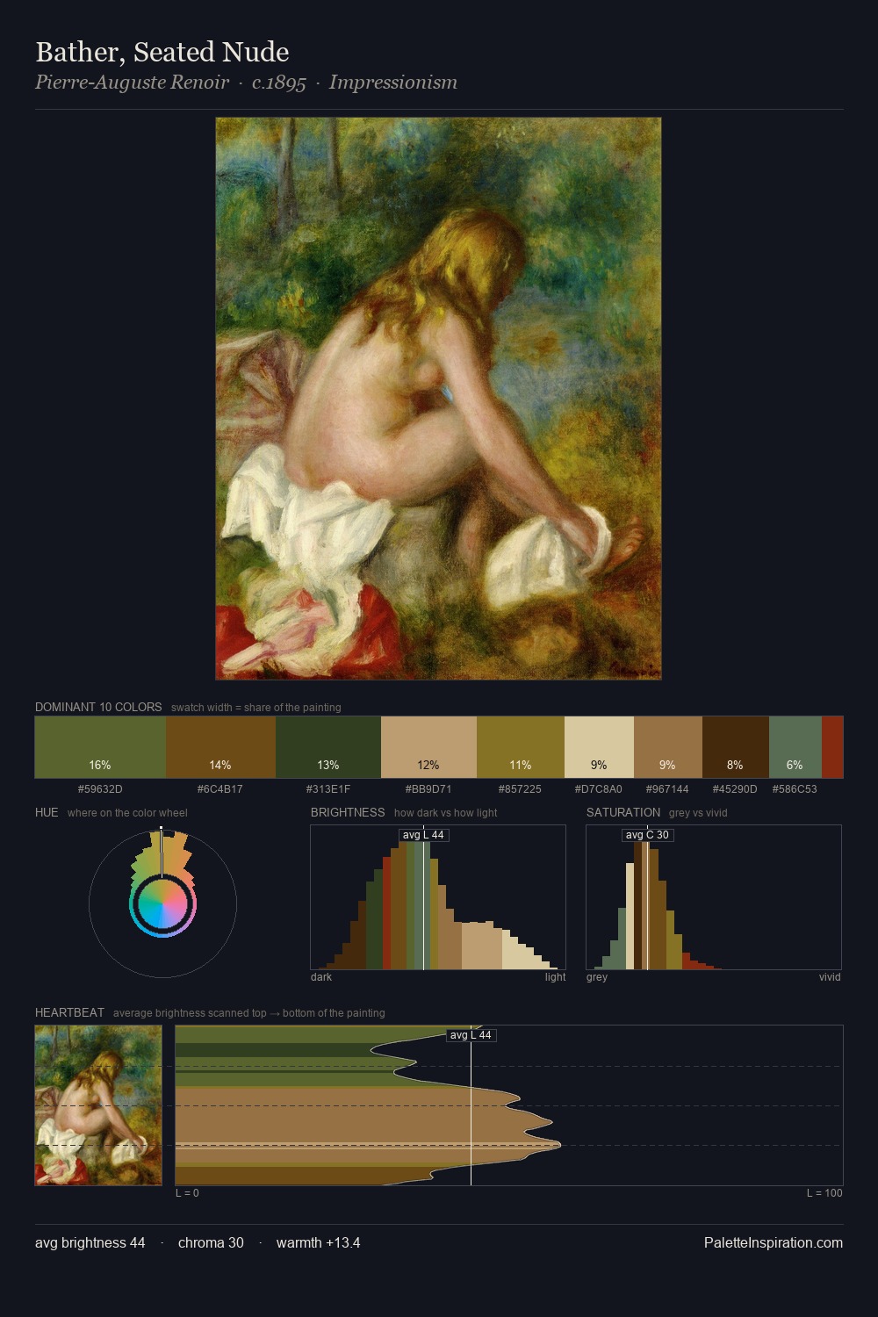878x1317 pixels.
Task: Click the hex code label #D7C8A0
Action: (599, 789)
